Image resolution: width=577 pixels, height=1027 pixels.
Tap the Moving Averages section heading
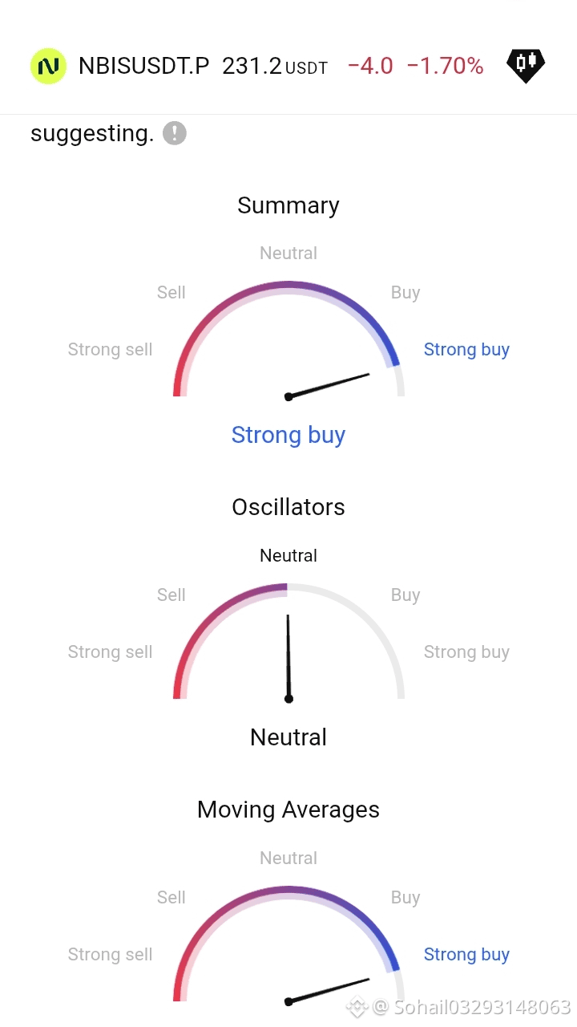(x=288, y=810)
